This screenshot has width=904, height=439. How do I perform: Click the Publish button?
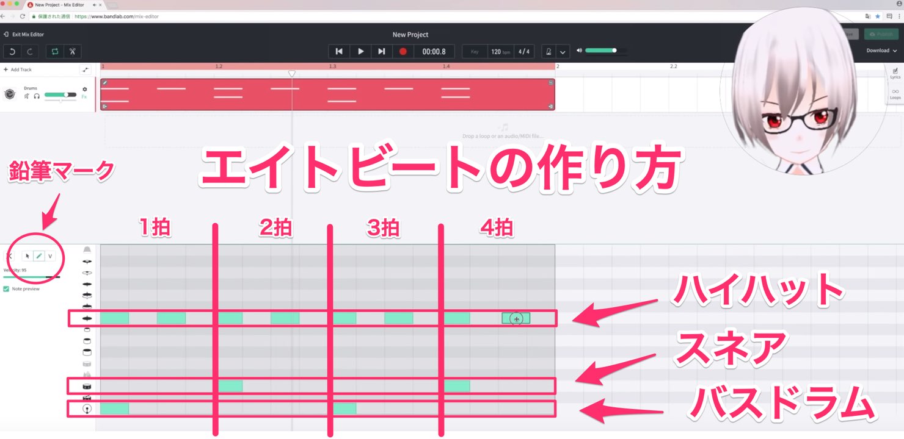pyautogui.click(x=881, y=35)
